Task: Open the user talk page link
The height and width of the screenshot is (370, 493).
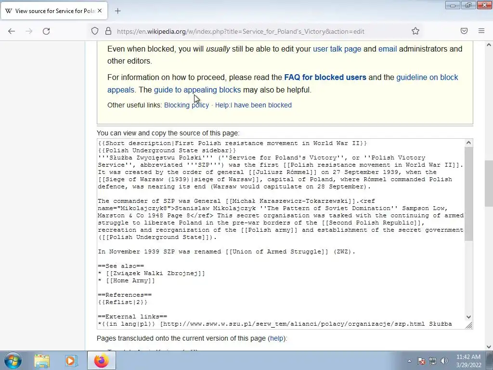Action: [337, 49]
